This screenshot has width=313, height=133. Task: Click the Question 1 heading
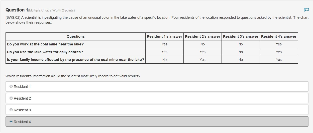[x=17, y=10]
